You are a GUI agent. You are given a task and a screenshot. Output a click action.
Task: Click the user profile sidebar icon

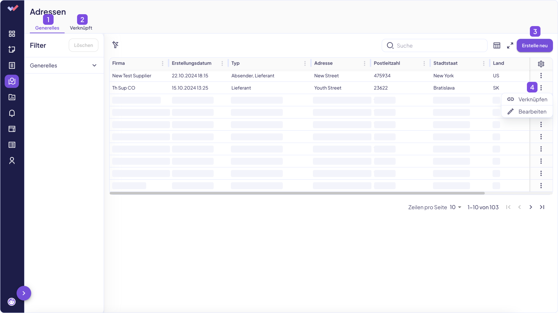(x=12, y=161)
